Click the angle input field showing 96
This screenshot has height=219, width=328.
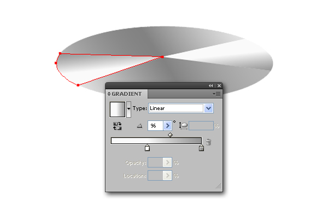(155, 126)
